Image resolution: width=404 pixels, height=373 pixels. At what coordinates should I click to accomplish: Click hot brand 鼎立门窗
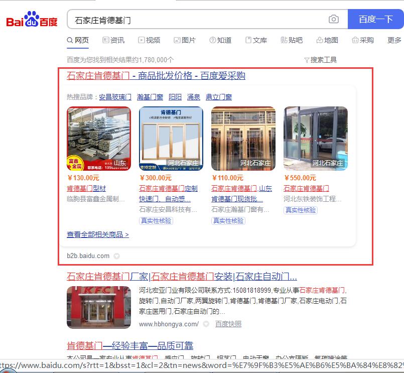(x=219, y=97)
